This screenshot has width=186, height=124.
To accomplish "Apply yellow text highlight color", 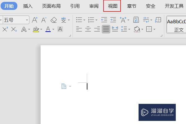I will [36, 29].
